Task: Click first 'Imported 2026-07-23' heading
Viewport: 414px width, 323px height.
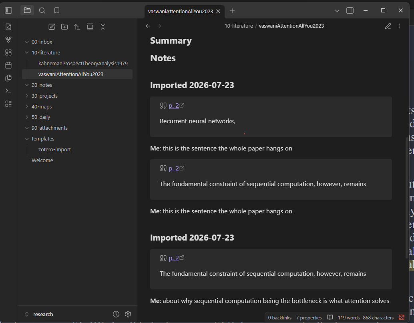Action: (x=192, y=85)
